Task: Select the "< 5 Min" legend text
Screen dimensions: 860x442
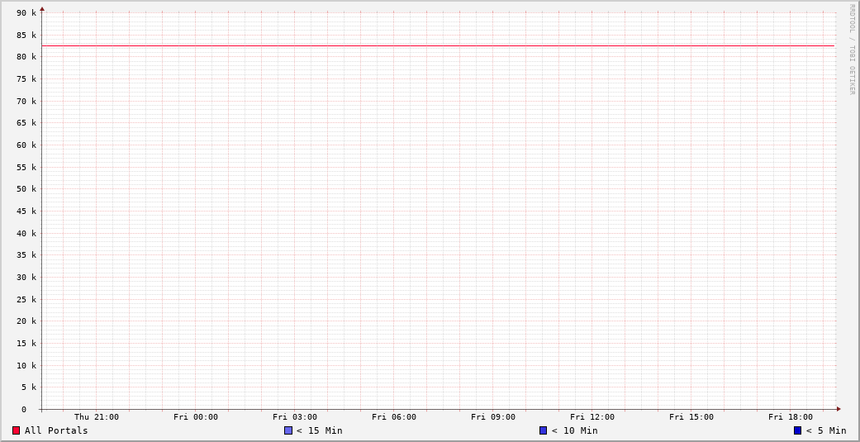Action: click(x=826, y=430)
